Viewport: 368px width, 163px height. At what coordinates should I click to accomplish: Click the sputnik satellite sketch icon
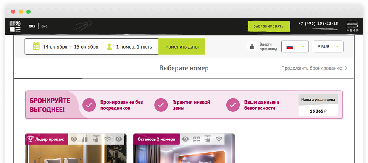click(x=82, y=26)
